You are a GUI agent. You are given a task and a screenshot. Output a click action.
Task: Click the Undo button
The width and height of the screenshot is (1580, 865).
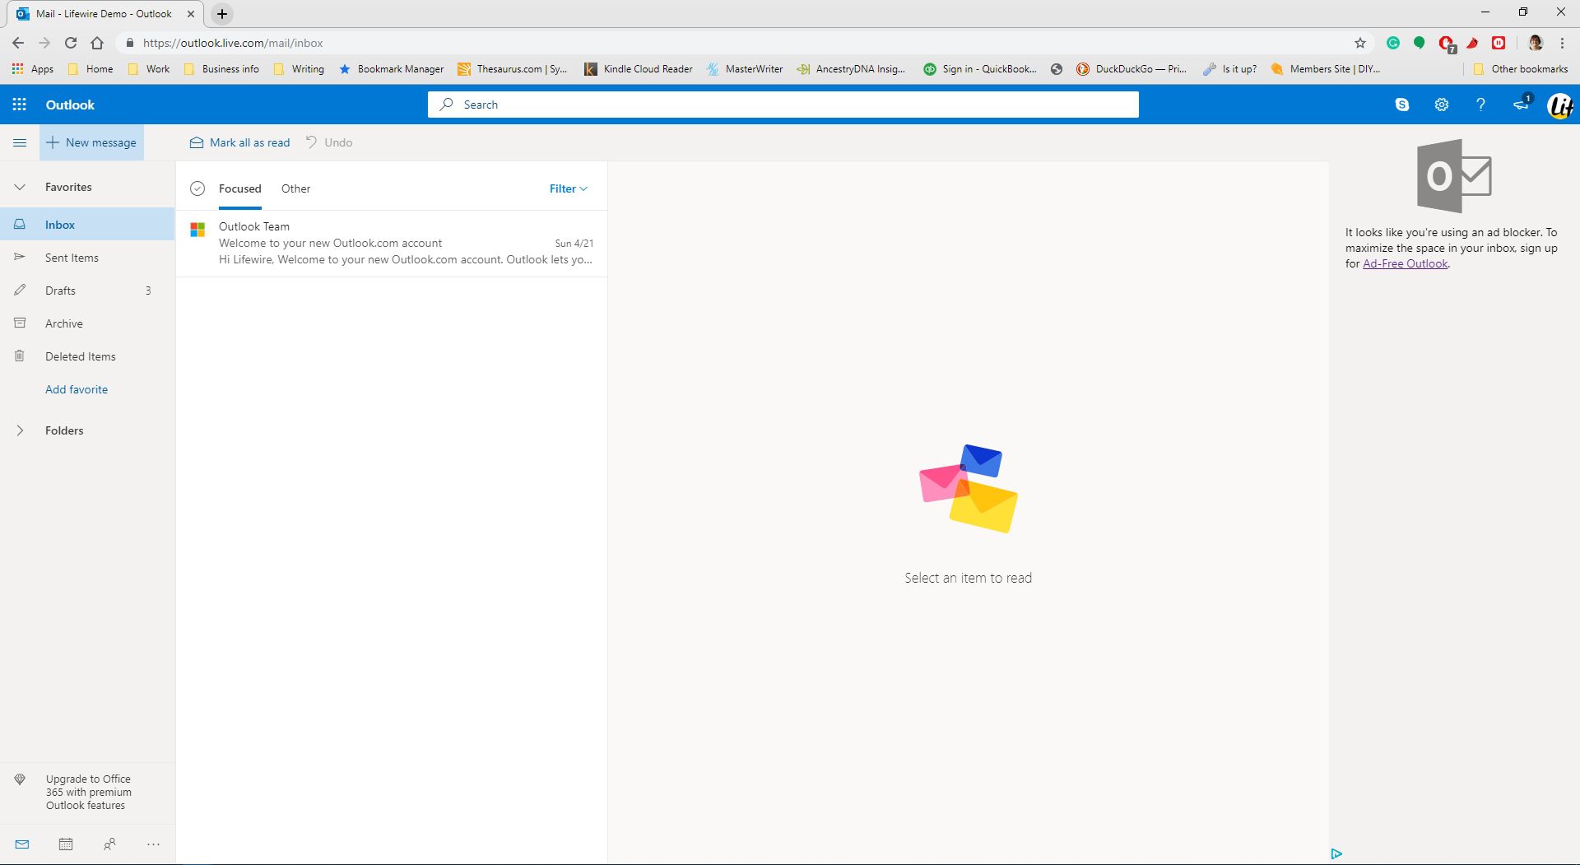coord(329,142)
